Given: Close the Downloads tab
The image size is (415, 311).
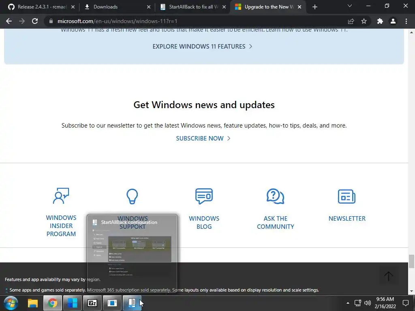Looking at the screenshot, I should pyautogui.click(x=149, y=7).
